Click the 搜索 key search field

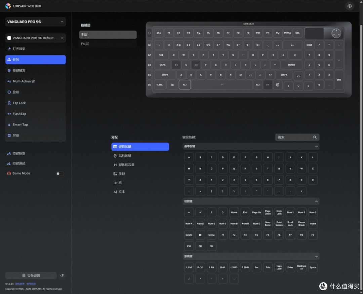[x=297, y=137]
